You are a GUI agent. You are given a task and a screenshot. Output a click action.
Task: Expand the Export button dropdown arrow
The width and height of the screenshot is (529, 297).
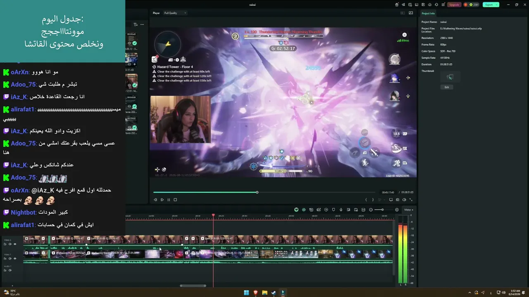point(496,5)
